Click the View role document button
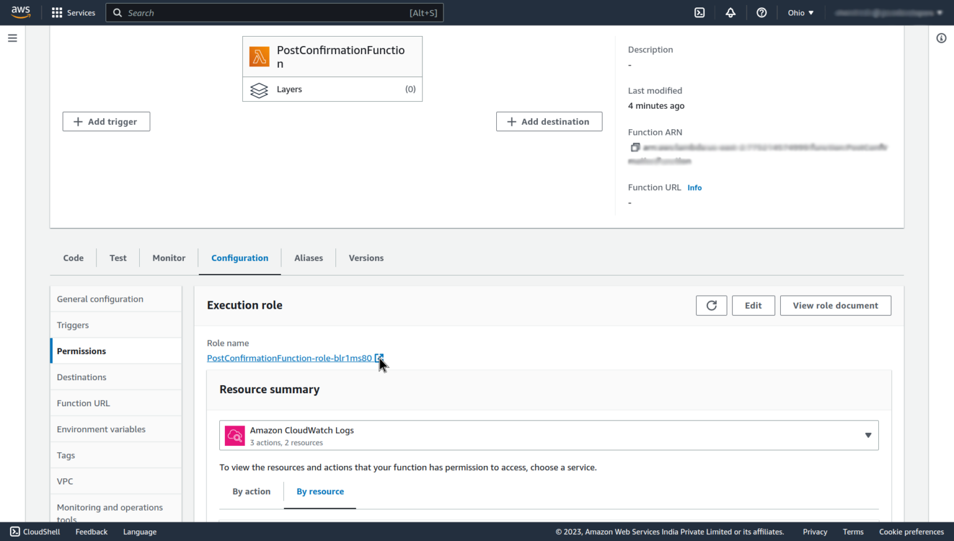954x541 pixels. point(835,305)
